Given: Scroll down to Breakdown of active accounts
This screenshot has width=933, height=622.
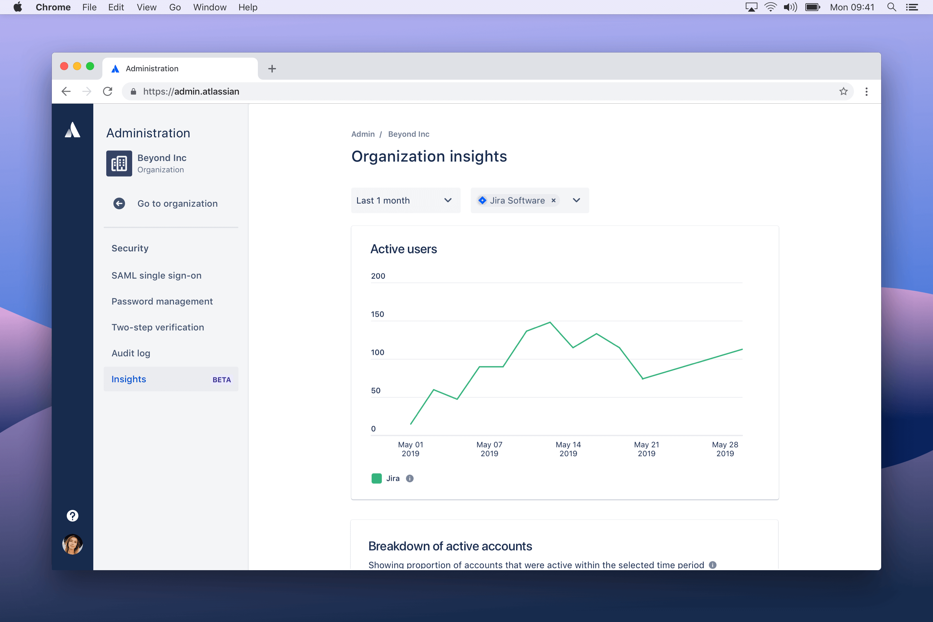Looking at the screenshot, I should pyautogui.click(x=451, y=546).
